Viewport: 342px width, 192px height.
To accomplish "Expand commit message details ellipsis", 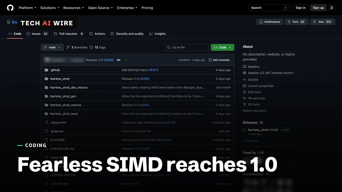I will click(119, 60).
